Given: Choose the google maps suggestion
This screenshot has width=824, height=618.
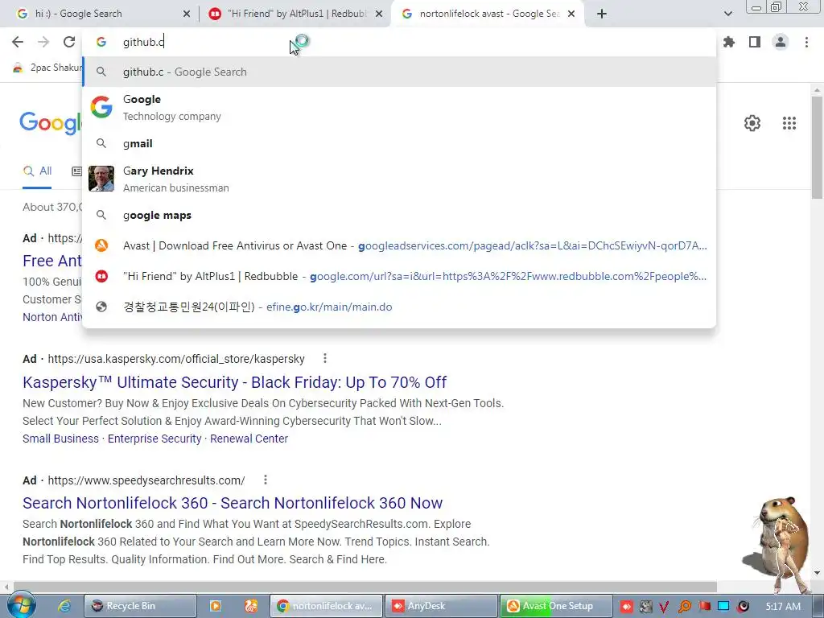Looking at the screenshot, I should point(399,215).
